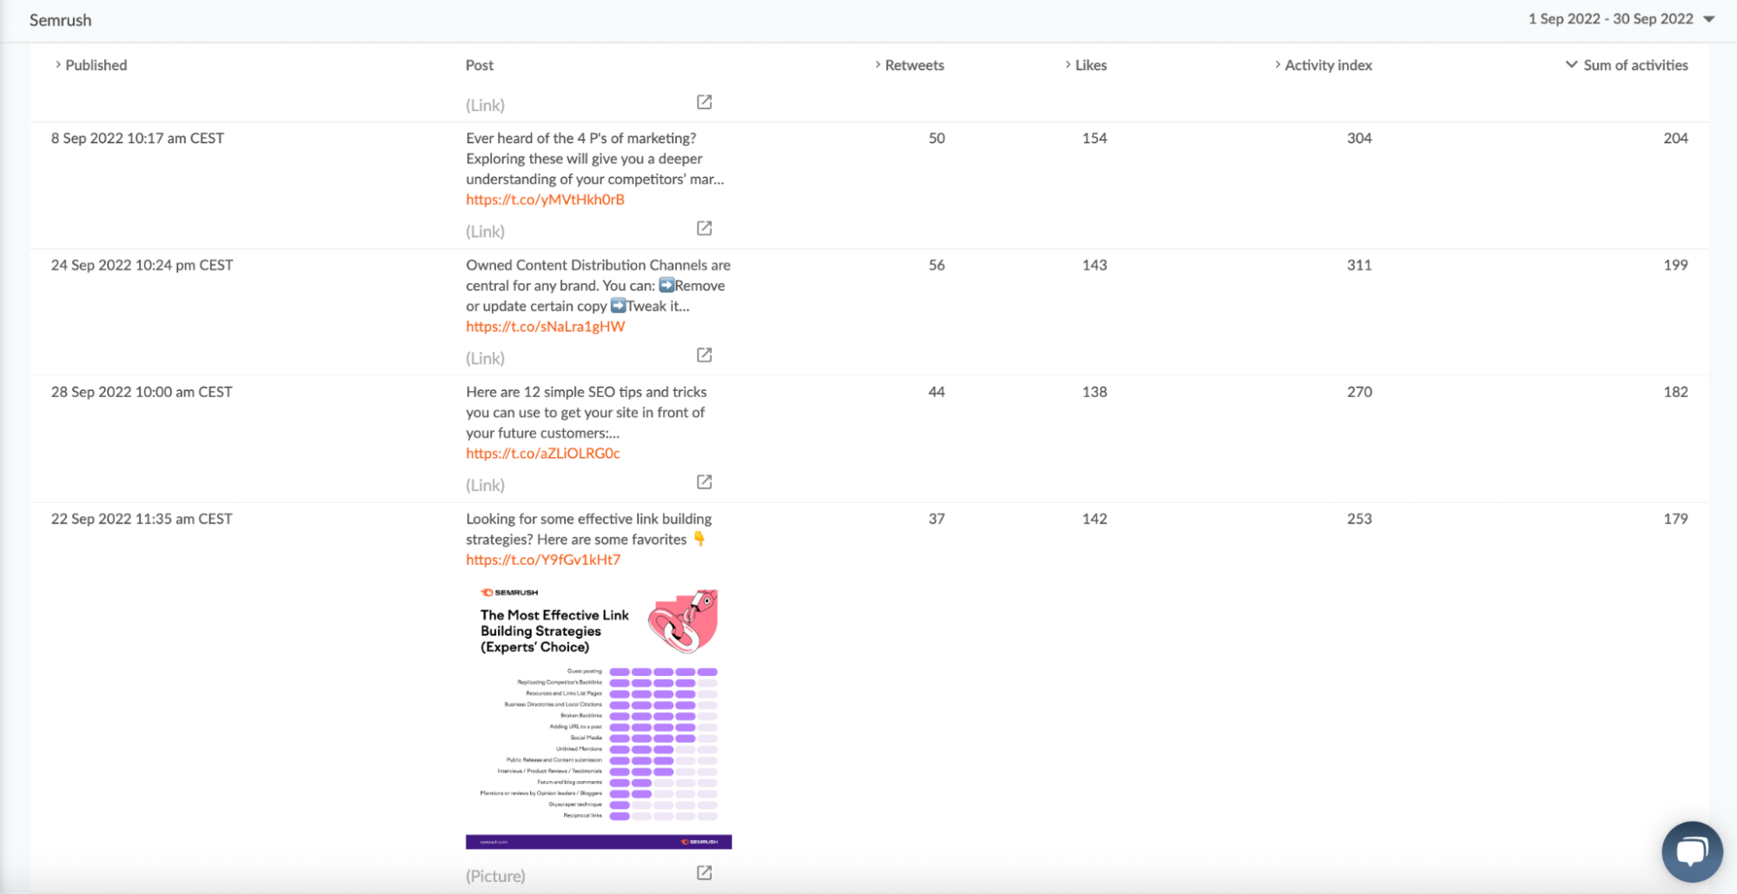Click the Semrush profile title
The image size is (1737, 894).
coord(60,20)
